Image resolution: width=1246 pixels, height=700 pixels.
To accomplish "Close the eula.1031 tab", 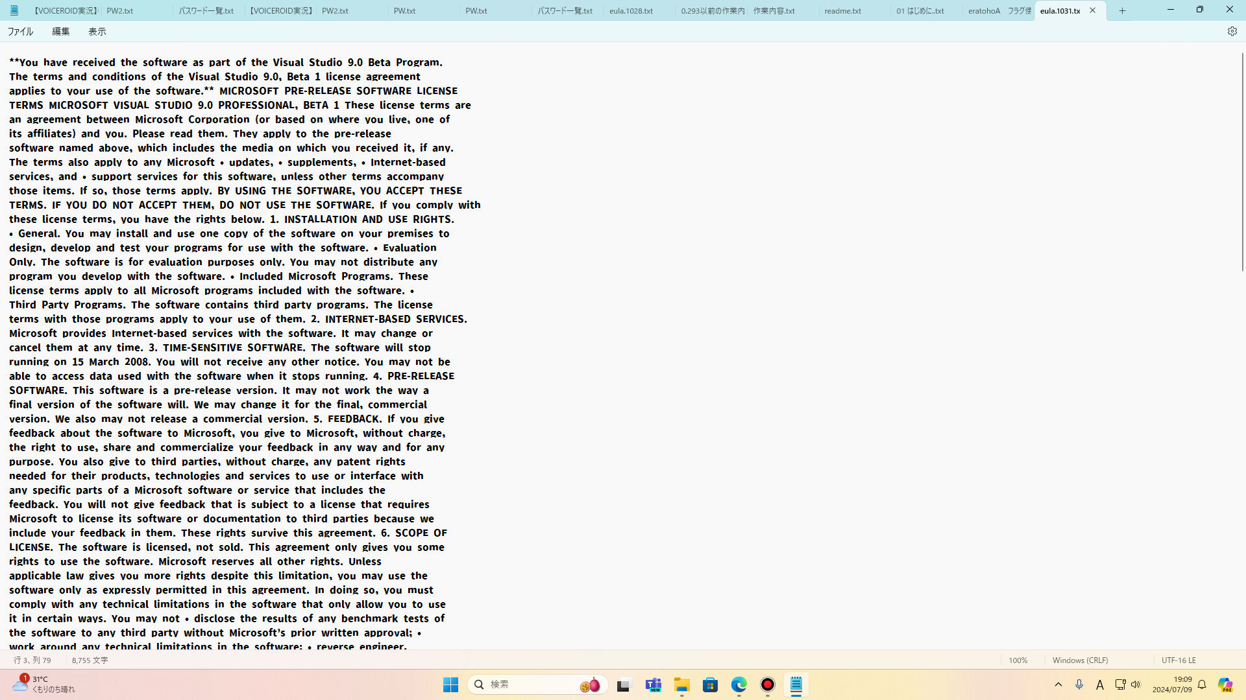I will (x=1092, y=10).
